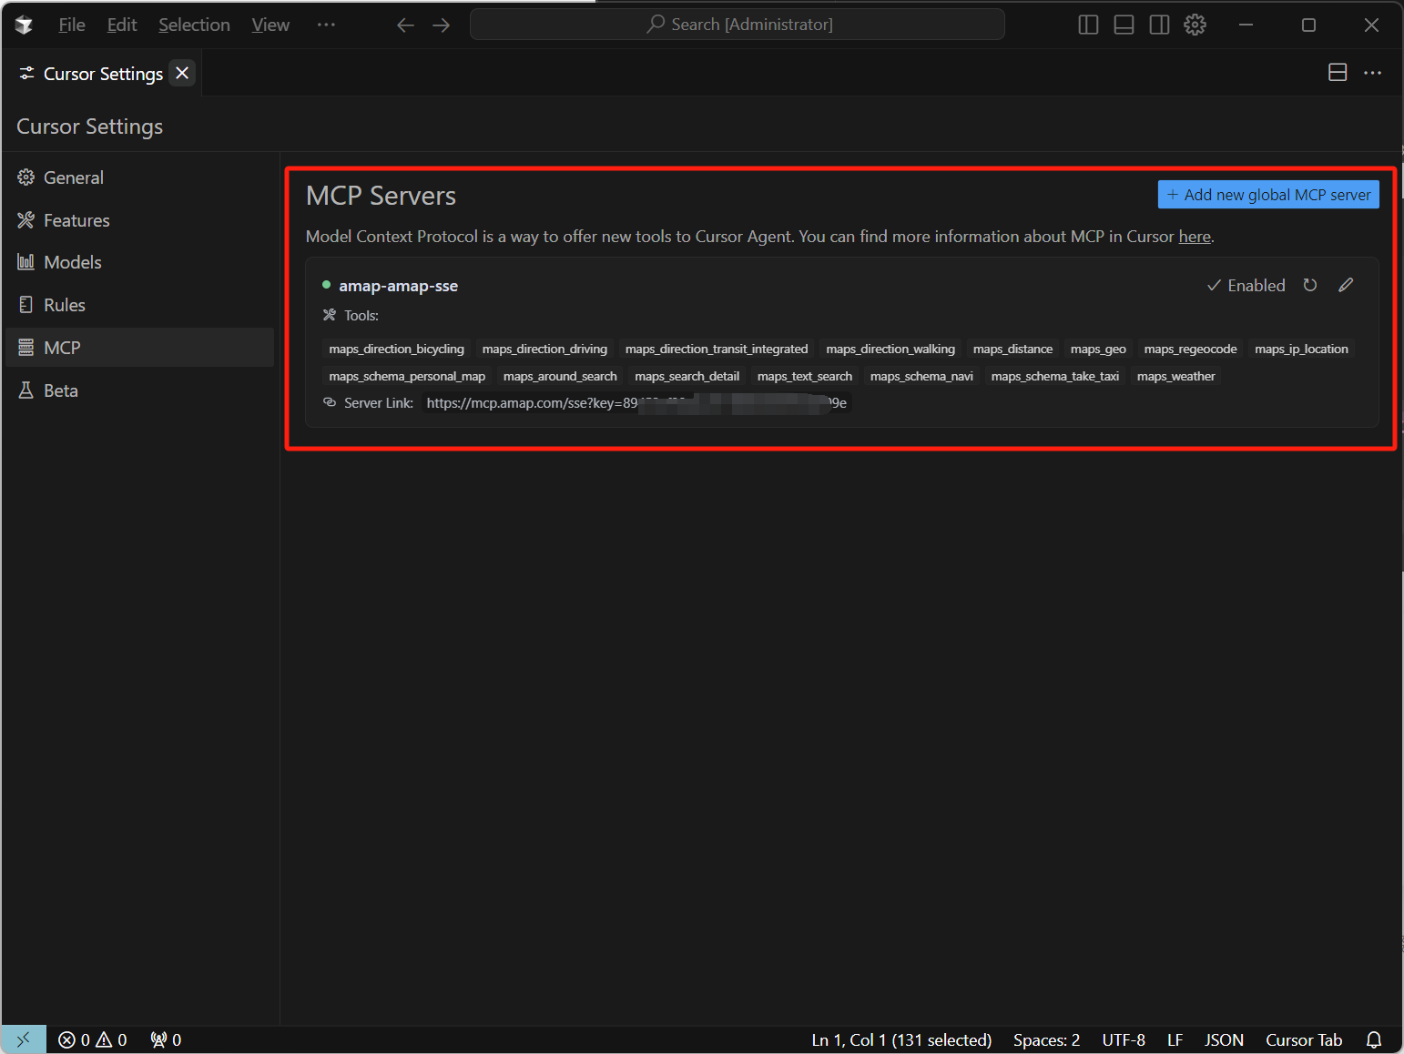Image resolution: width=1404 pixels, height=1054 pixels.
Task: Split the editor layout
Action: [x=1337, y=73]
